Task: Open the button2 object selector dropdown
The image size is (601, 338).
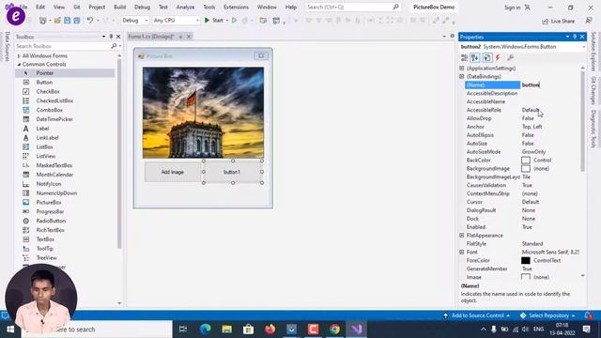Action: point(584,47)
